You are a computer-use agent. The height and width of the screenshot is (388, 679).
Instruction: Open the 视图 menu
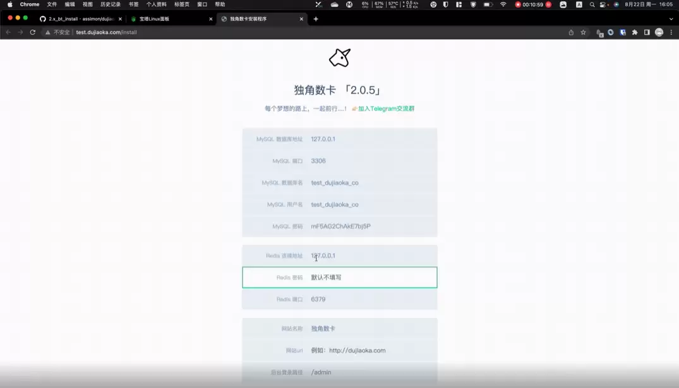(87, 4)
